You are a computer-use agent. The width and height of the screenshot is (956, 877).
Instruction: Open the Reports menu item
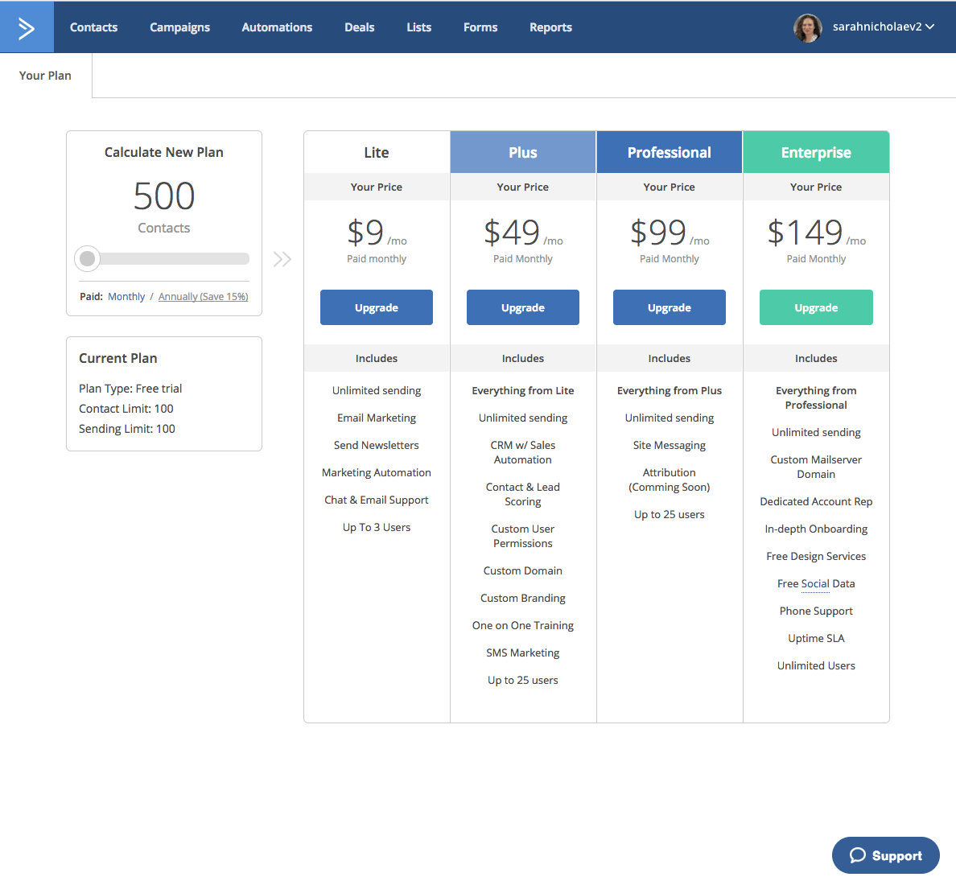550,27
